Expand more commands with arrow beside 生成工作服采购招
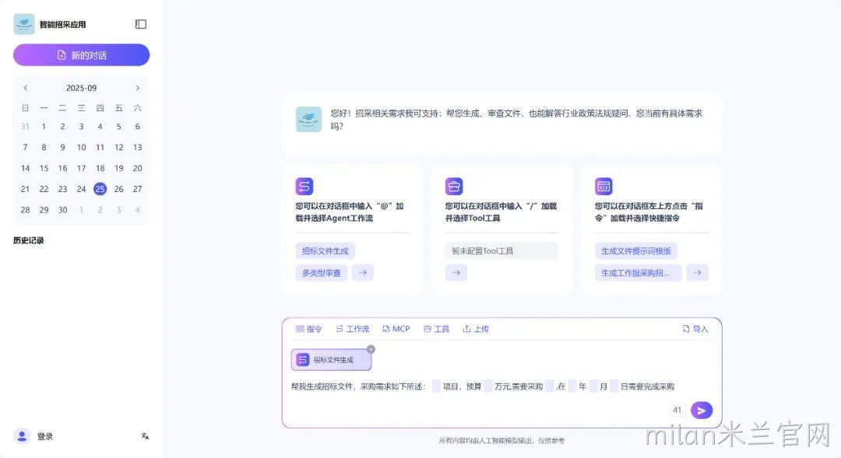This screenshot has width=841, height=458. tap(697, 273)
